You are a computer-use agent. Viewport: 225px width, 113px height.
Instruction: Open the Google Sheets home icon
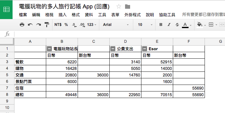6,10
